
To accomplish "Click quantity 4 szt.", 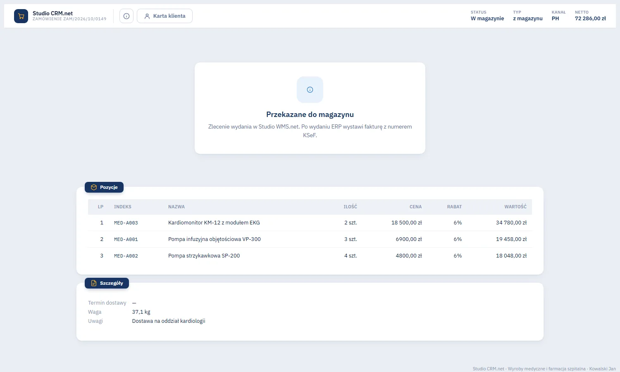I will 351,256.
